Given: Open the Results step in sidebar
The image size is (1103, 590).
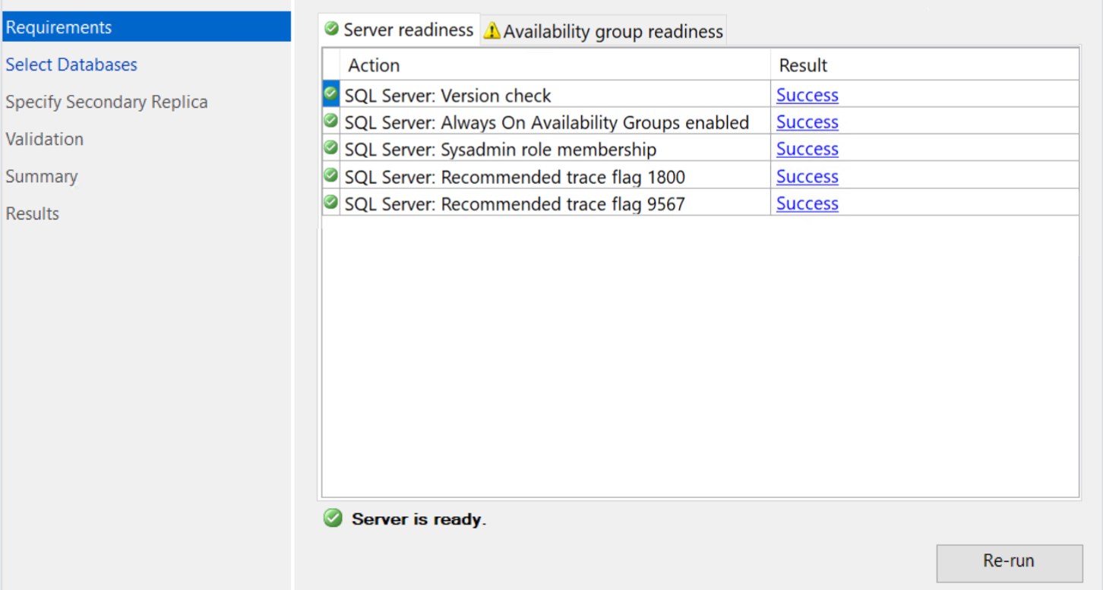Looking at the screenshot, I should point(32,213).
